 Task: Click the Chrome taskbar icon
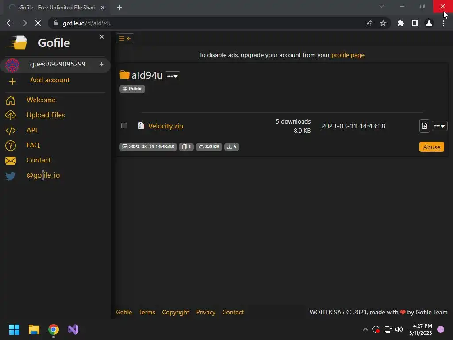pyautogui.click(x=54, y=329)
